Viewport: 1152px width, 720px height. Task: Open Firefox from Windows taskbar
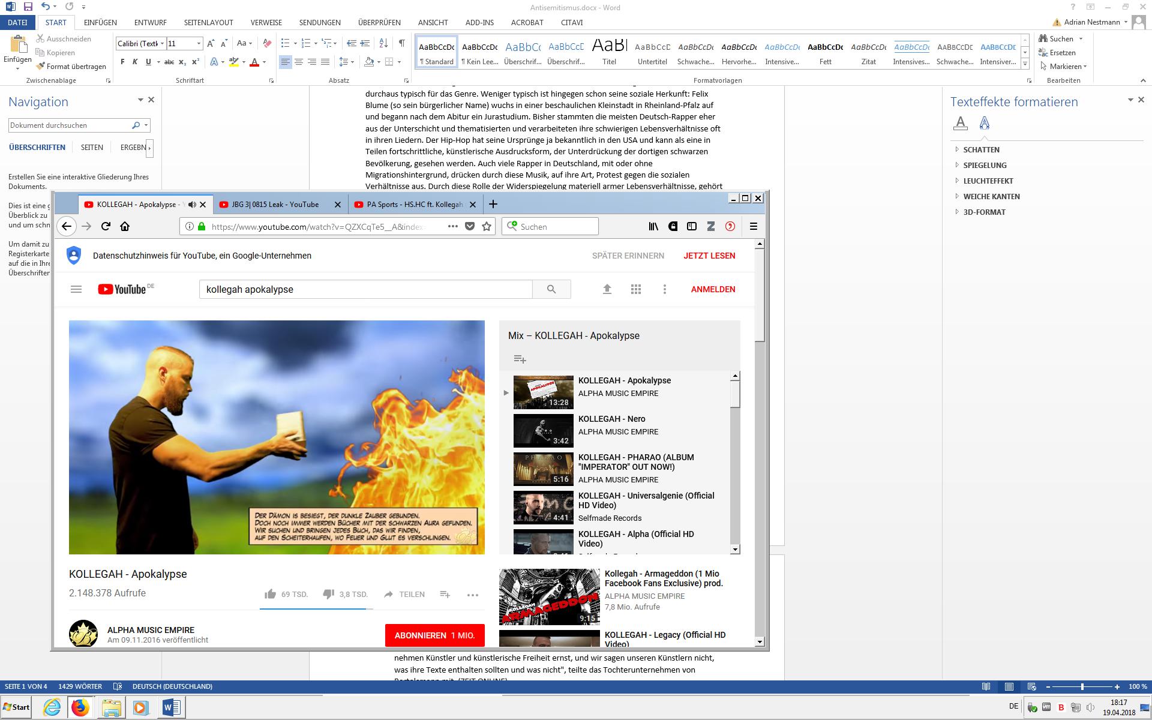coord(80,707)
